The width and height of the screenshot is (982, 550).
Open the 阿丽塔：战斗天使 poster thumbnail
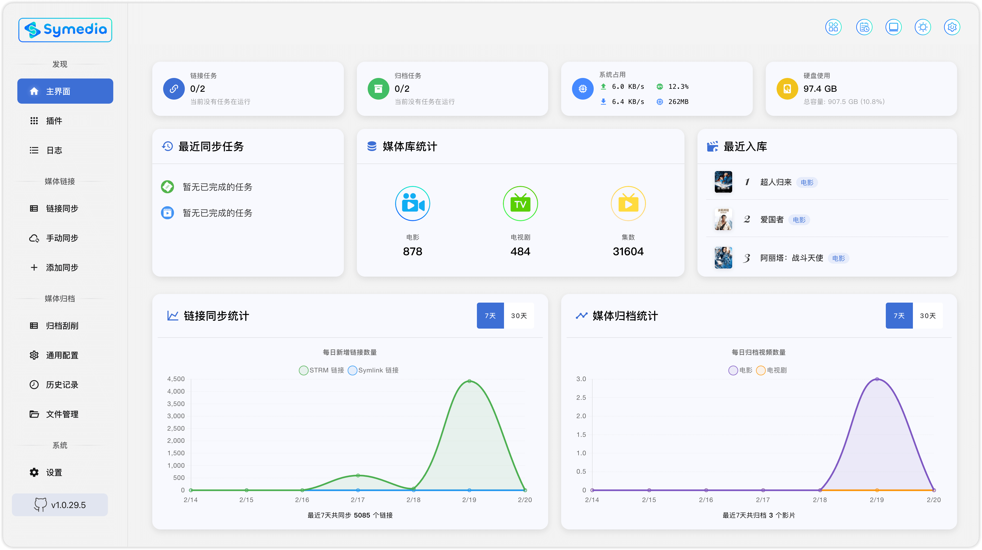point(723,258)
